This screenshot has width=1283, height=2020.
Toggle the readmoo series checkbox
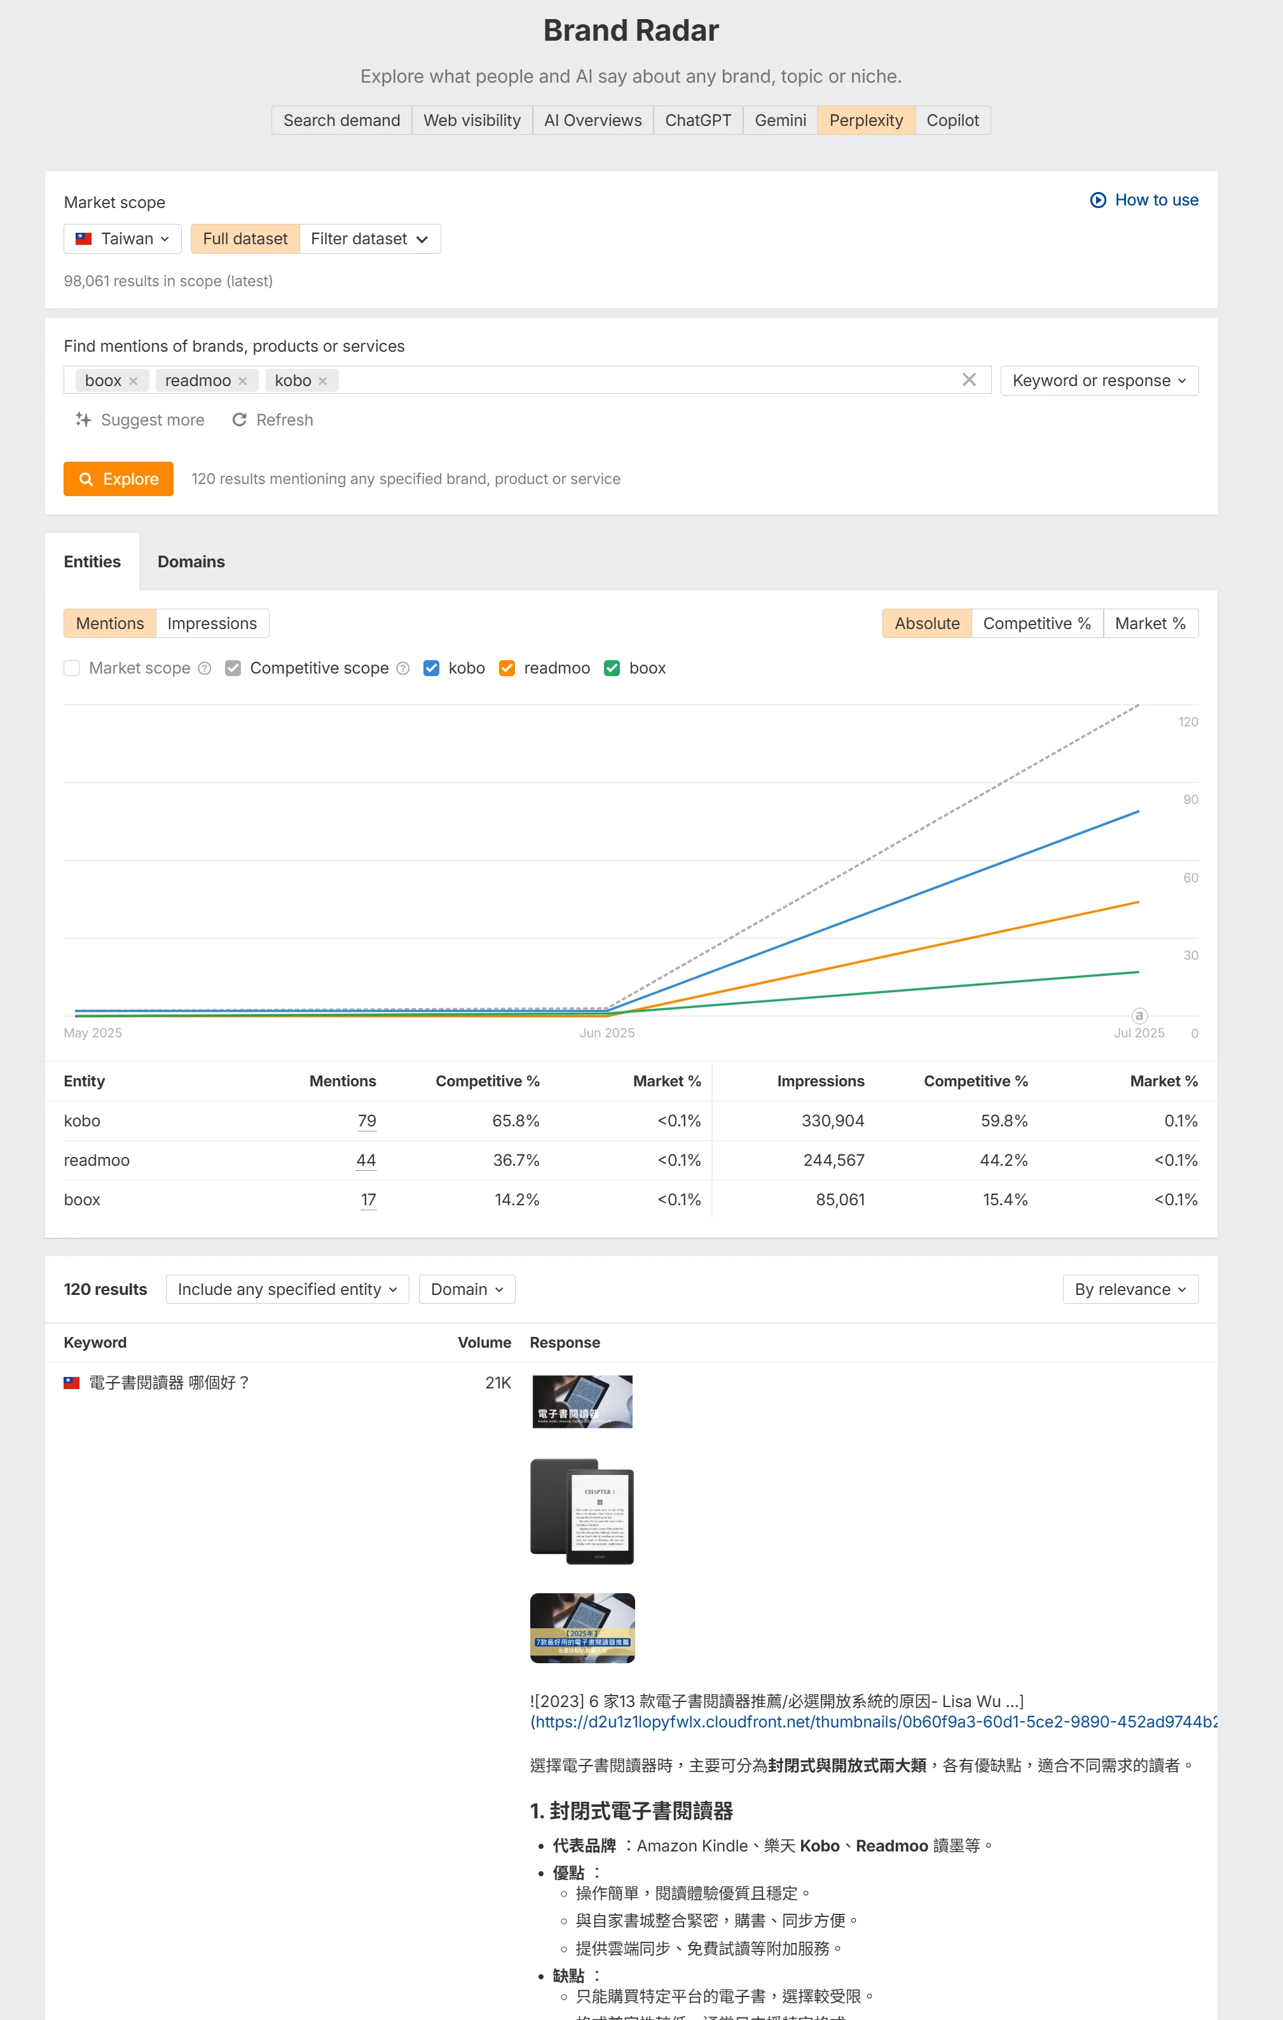pos(507,668)
